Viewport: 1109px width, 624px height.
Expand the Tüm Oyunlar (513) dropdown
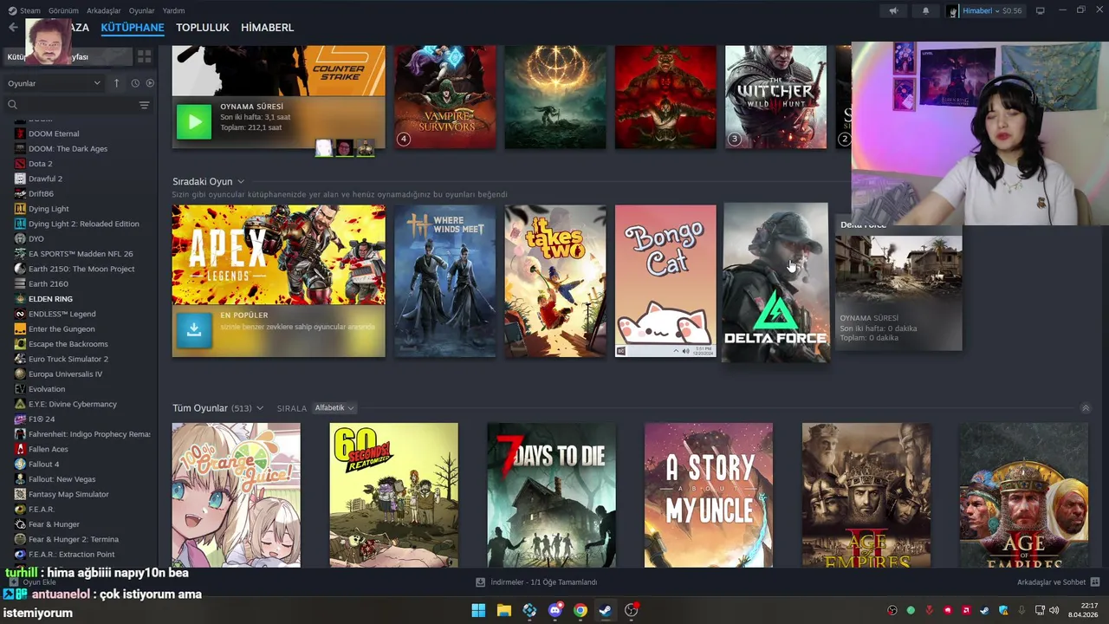pyautogui.click(x=259, y=408)
